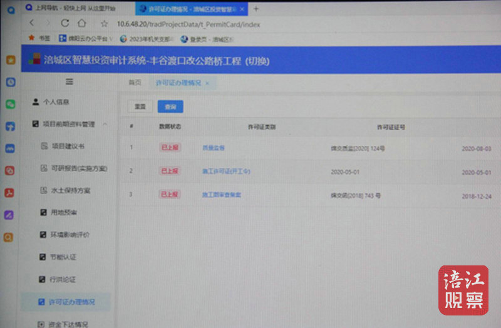
Task: Click the blue 查询 button
Action: [170, 107]
